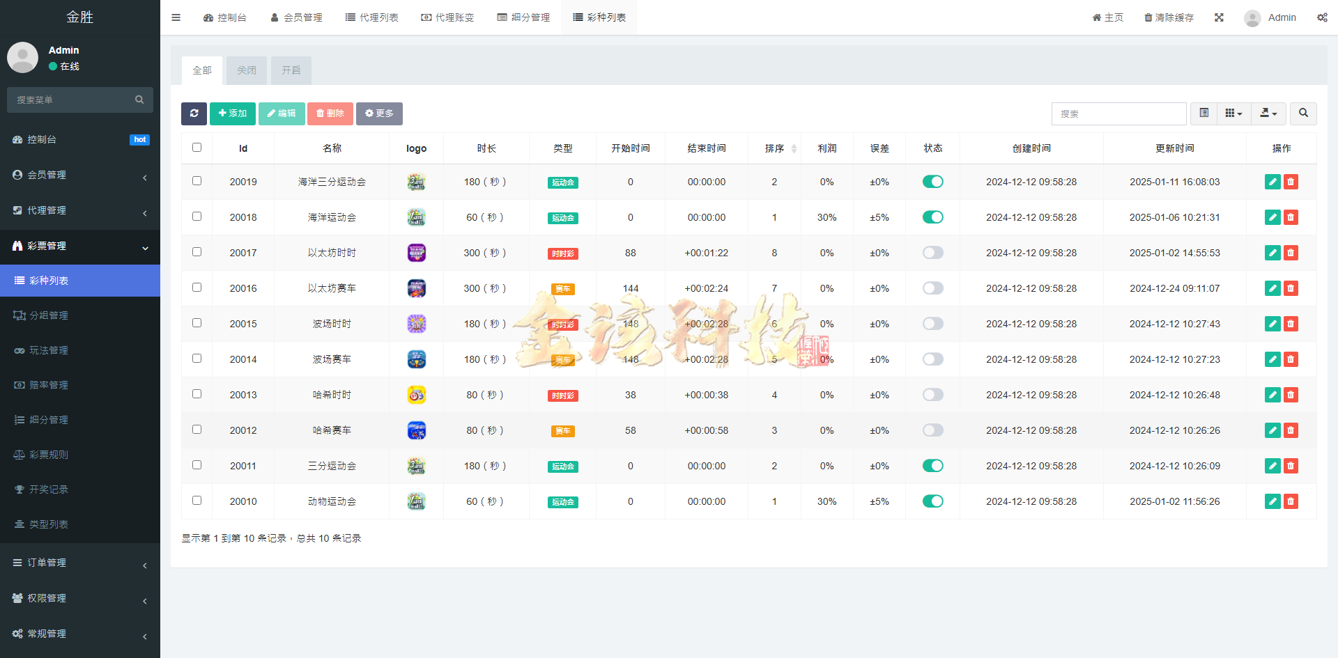Image resolution: width=1338 pixels, height=658 pixels.
Task: Edit row 20014 with the pencil icon
Action: tap(1272, 359)
